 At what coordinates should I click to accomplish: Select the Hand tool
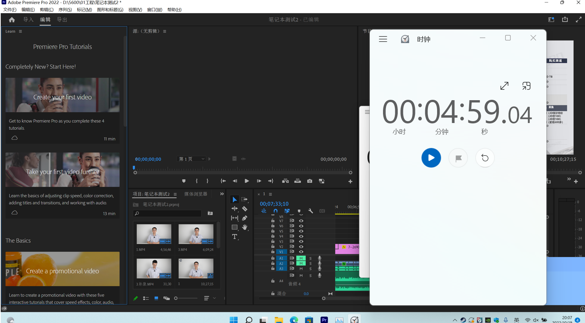(x=245, y=227)
